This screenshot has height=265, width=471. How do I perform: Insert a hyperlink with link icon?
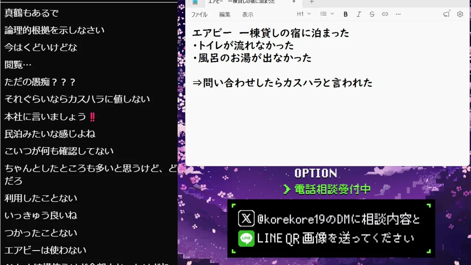[x=385, y=14]
